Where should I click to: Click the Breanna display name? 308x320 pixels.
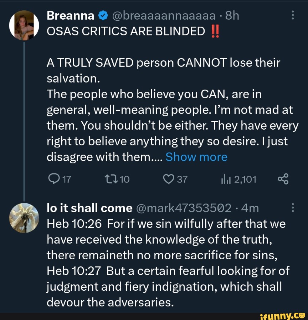pos(70,16)
